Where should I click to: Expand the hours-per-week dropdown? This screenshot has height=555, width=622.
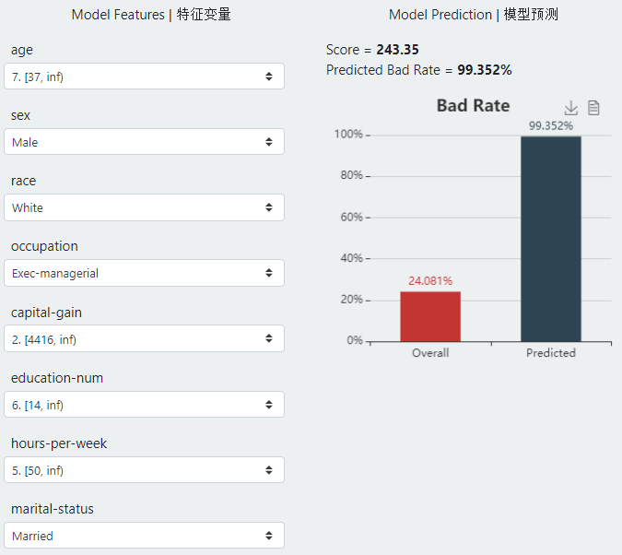point(147,470)
